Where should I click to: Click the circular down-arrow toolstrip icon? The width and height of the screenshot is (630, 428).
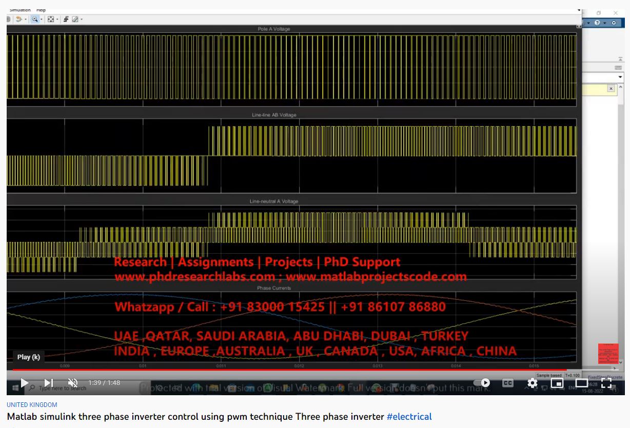click(x=614, y=23)
